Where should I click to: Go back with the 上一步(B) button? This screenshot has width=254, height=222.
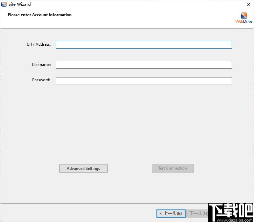point(171,213)
